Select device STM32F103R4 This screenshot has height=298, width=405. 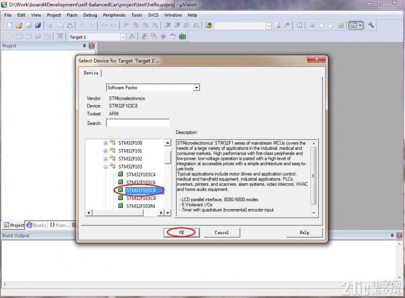(141, 206)
